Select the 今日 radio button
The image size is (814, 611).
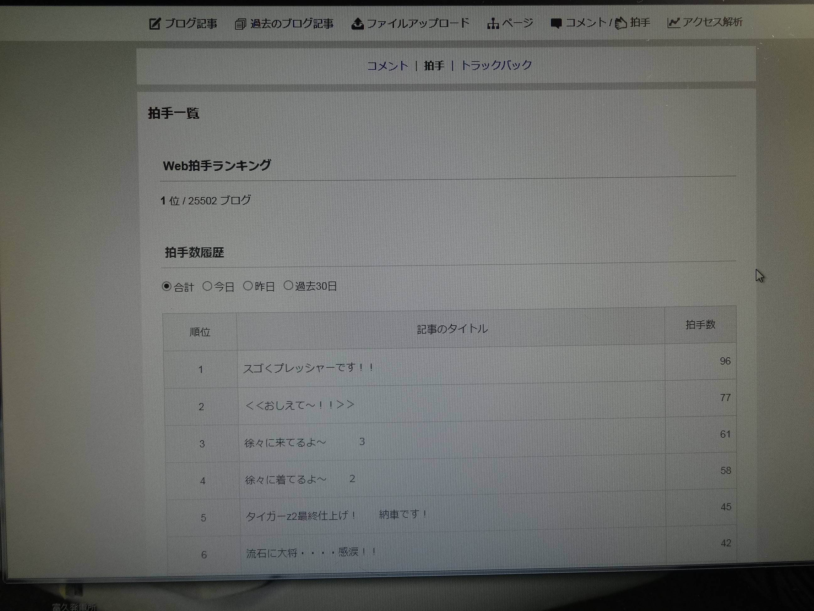(x=208, y=286)
